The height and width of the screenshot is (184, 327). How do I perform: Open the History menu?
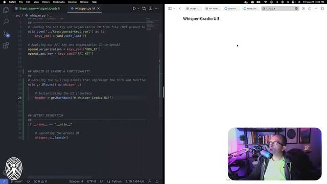[46, 2]
